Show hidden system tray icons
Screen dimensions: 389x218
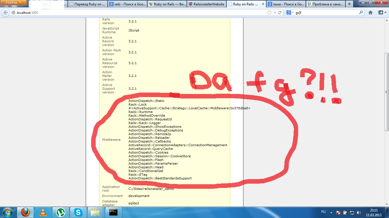tap(331, 212)
